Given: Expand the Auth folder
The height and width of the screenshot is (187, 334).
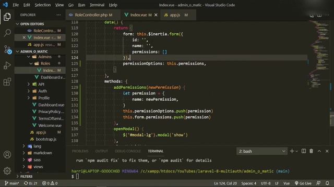Looking at the screenshot, I should click(x=42, y=91).
